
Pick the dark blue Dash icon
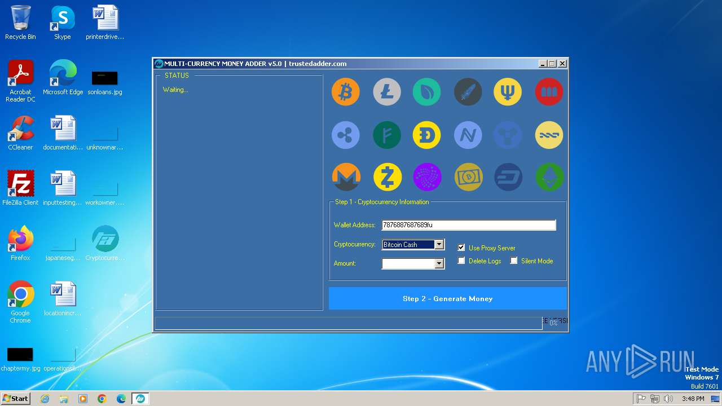(x=508, y=177)
